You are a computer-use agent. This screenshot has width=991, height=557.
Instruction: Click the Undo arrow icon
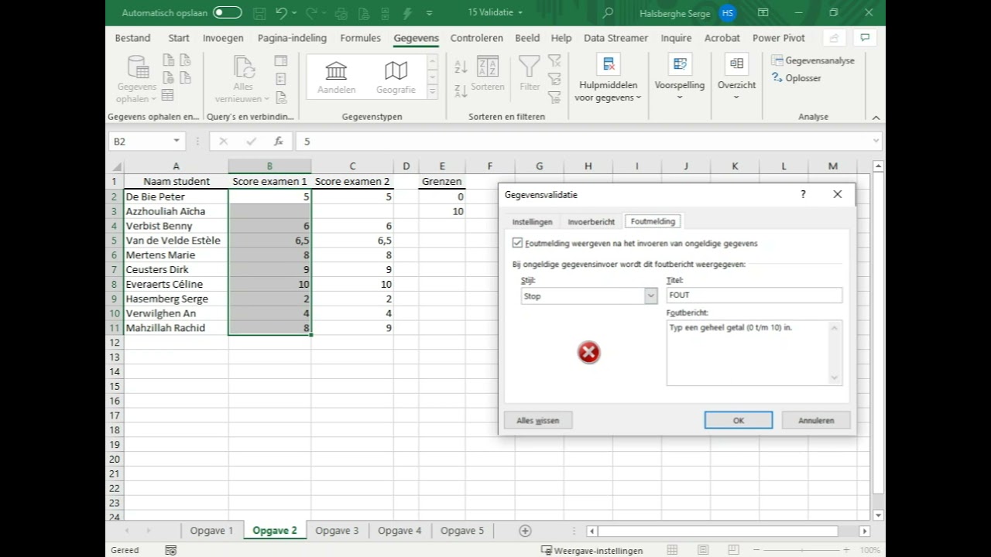click(281, 12)
